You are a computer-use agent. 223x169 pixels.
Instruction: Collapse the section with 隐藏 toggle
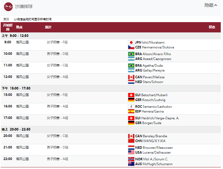pos(210,5)
